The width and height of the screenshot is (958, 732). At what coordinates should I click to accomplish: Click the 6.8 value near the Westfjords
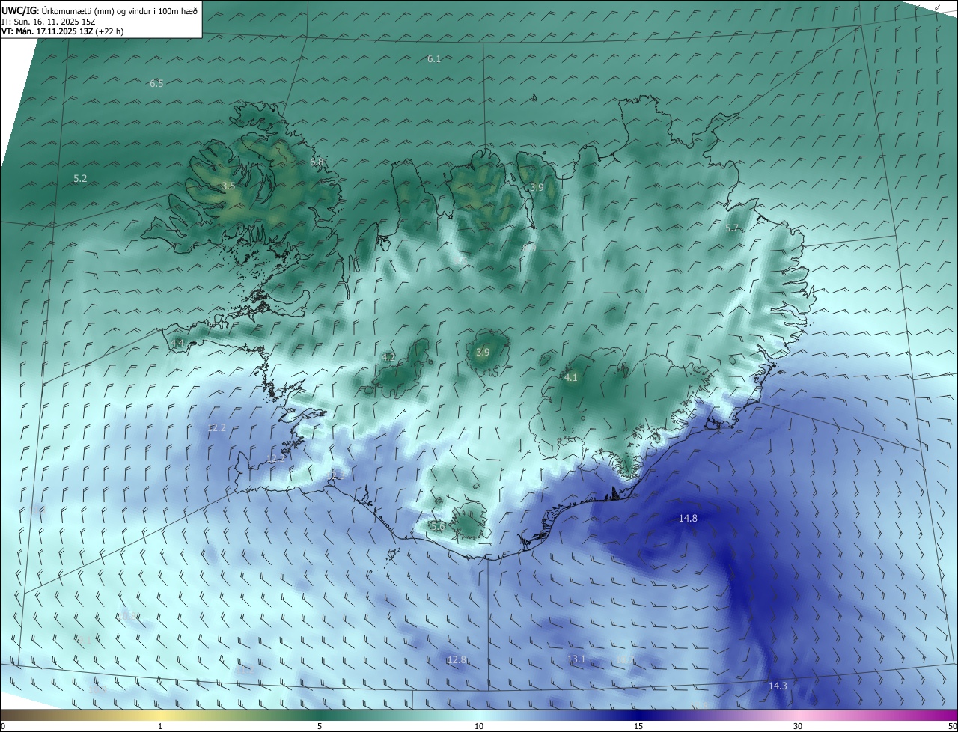[317, 162]
